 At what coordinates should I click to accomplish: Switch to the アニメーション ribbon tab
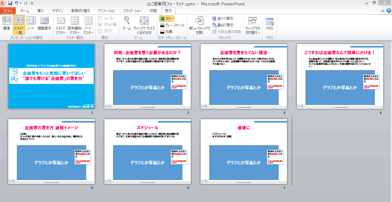pos(107,11)
